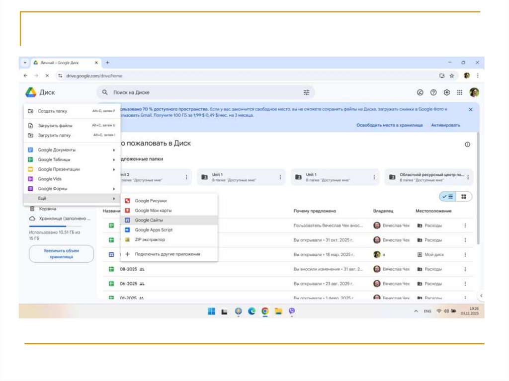Expand Google Формы submenu arrow

click(114, 189)
